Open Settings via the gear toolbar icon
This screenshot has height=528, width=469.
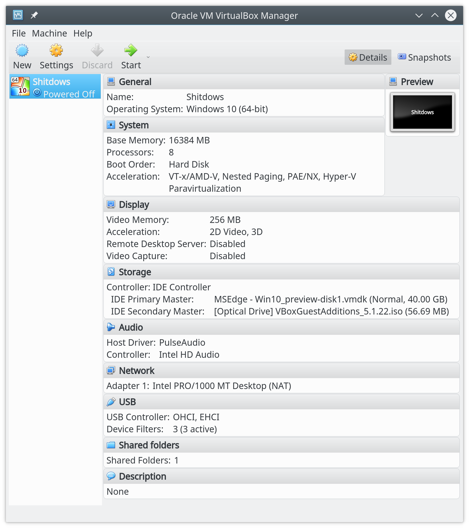[x=56, y=50]
